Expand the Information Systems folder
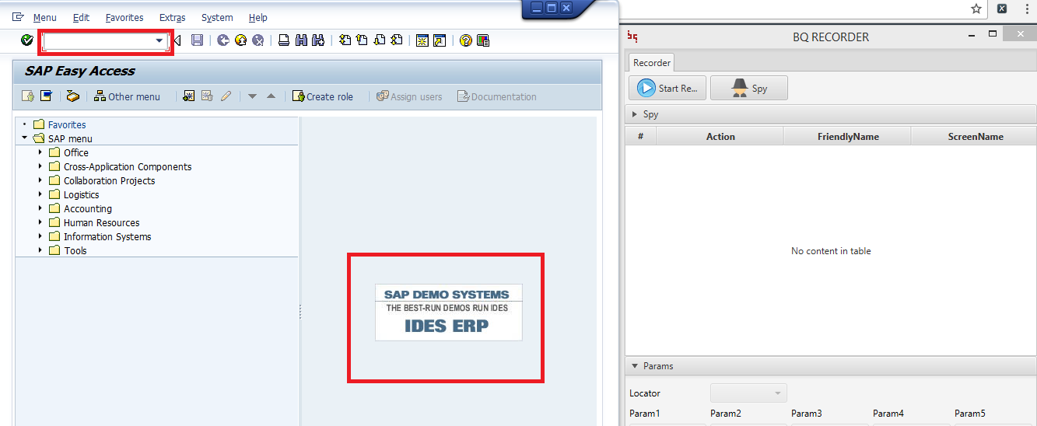The image size is (1037, 426). [x=40, y=236]
